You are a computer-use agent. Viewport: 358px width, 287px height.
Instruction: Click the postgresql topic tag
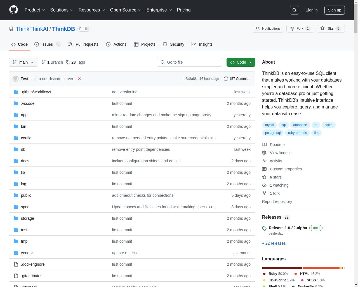(273, 133)
